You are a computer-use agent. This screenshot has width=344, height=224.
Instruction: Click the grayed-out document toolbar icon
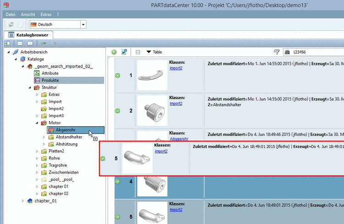point(20,24)
